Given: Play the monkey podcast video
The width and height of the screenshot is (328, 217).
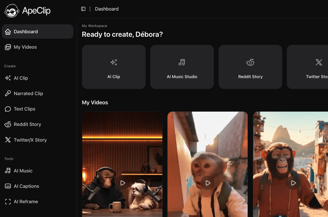Looking at the screenshot, I should coord(122,183).
